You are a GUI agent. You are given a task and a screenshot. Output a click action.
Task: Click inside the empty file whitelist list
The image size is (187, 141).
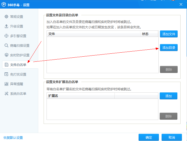click(102, 55)
